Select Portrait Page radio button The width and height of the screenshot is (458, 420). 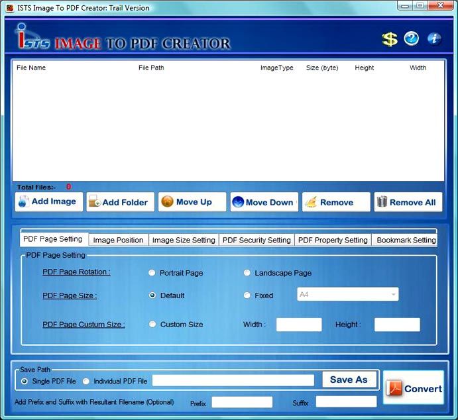click(152, 273)
